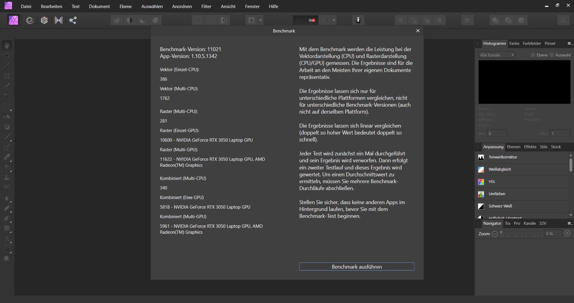
Task: Select the Mesh Warp tool
Action: 7,249
